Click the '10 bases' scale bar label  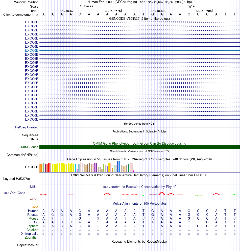(x=86, y=6)
